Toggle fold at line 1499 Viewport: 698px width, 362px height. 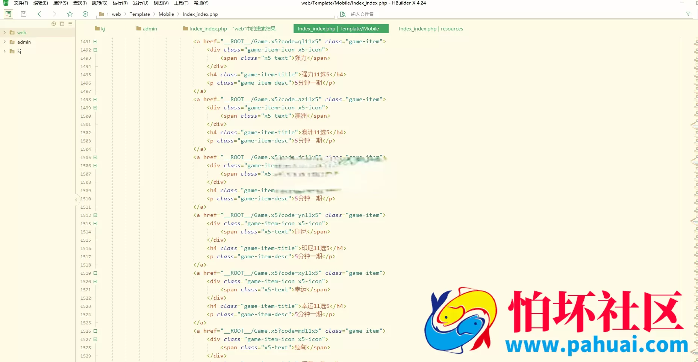[95, 108]
